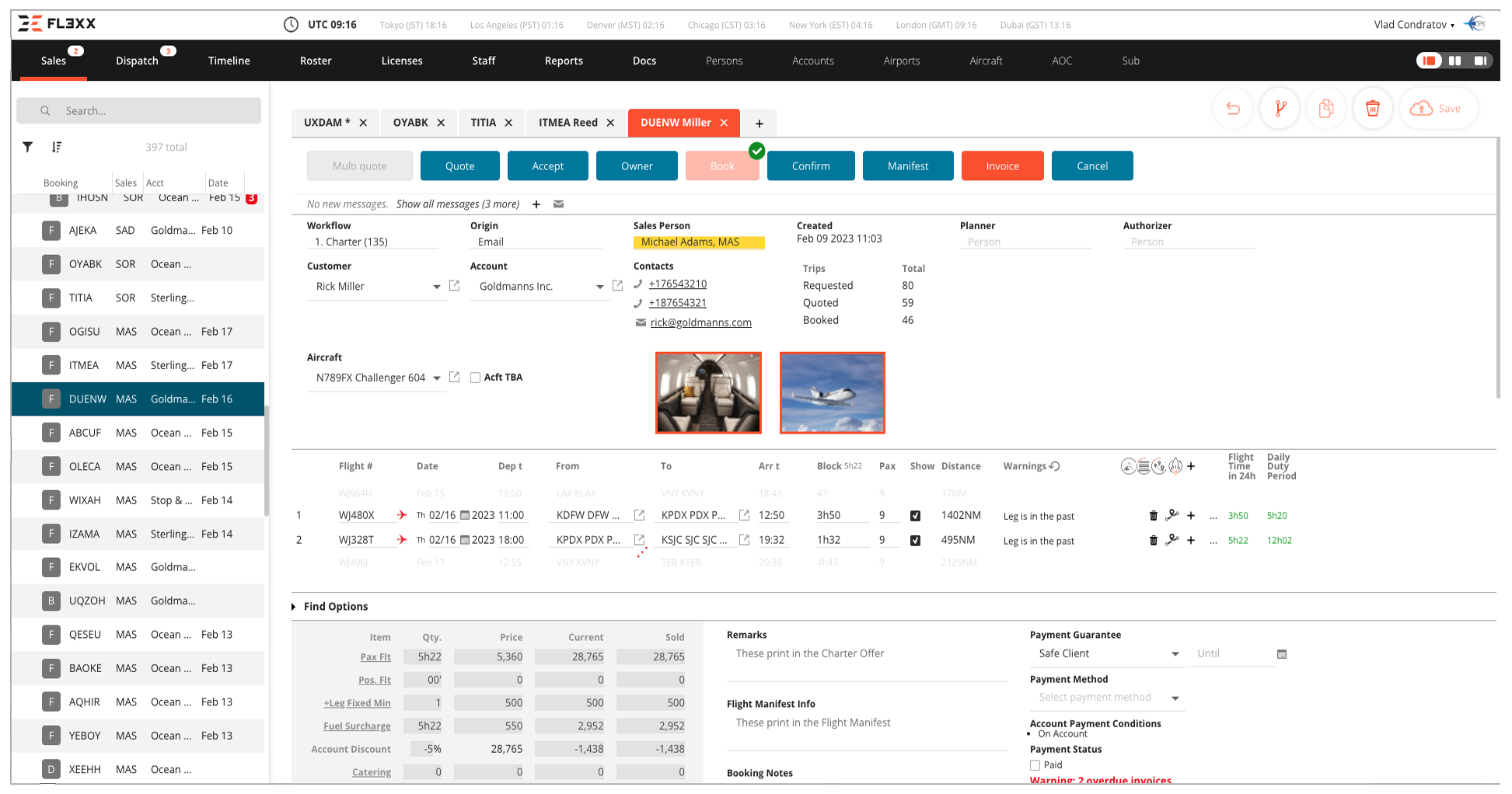Open the KDFW airport link icon on leg 1
Image resolution: width=1512 pixels, height=794 pixels.
pos(640,515)
